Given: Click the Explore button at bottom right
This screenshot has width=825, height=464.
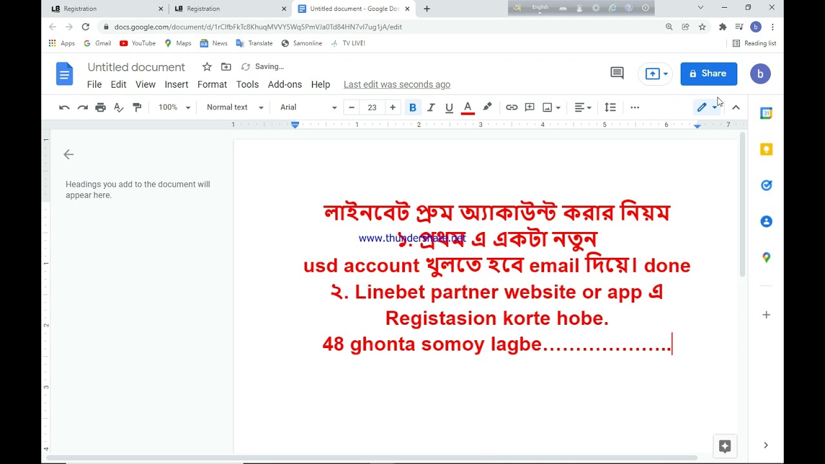Looking at the screenshot, I should pos(724,446).
